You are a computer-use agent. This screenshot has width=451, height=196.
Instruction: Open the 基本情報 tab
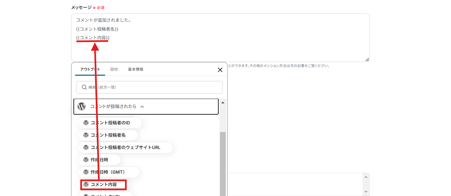coord(136,69)
